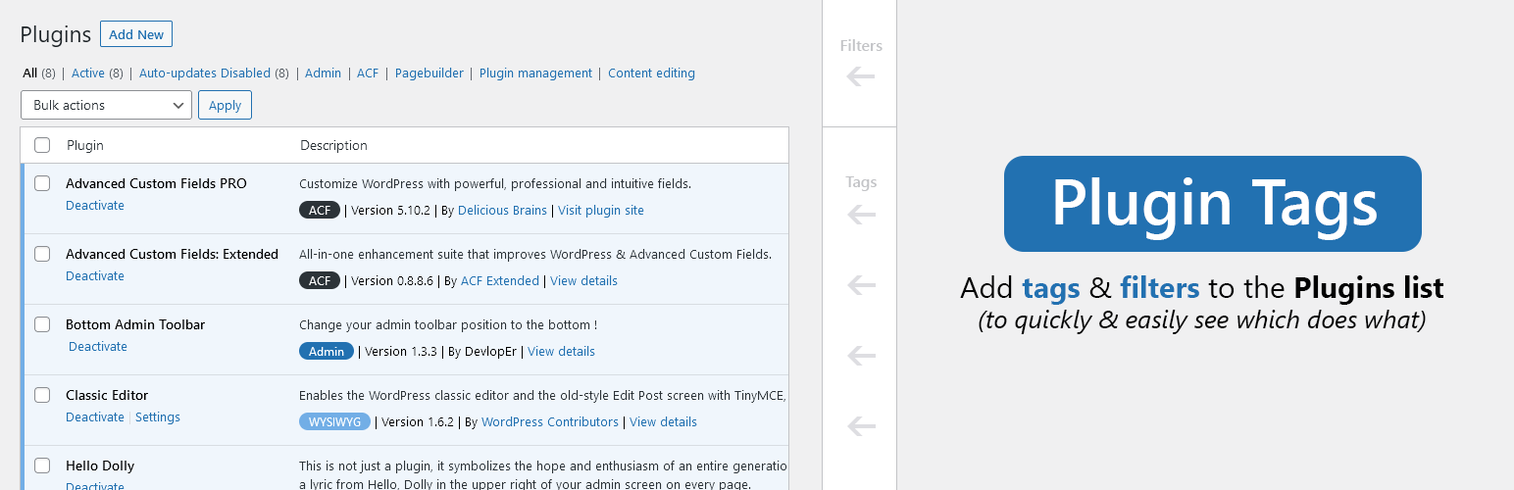The height and width of the screenshot is (490, 1514).
Task: Click the Add New plugin button
Action: [136, 34]
